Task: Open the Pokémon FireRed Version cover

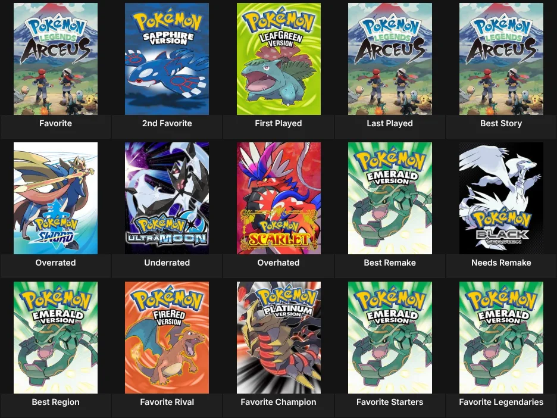Action: [x=167, y=338]
